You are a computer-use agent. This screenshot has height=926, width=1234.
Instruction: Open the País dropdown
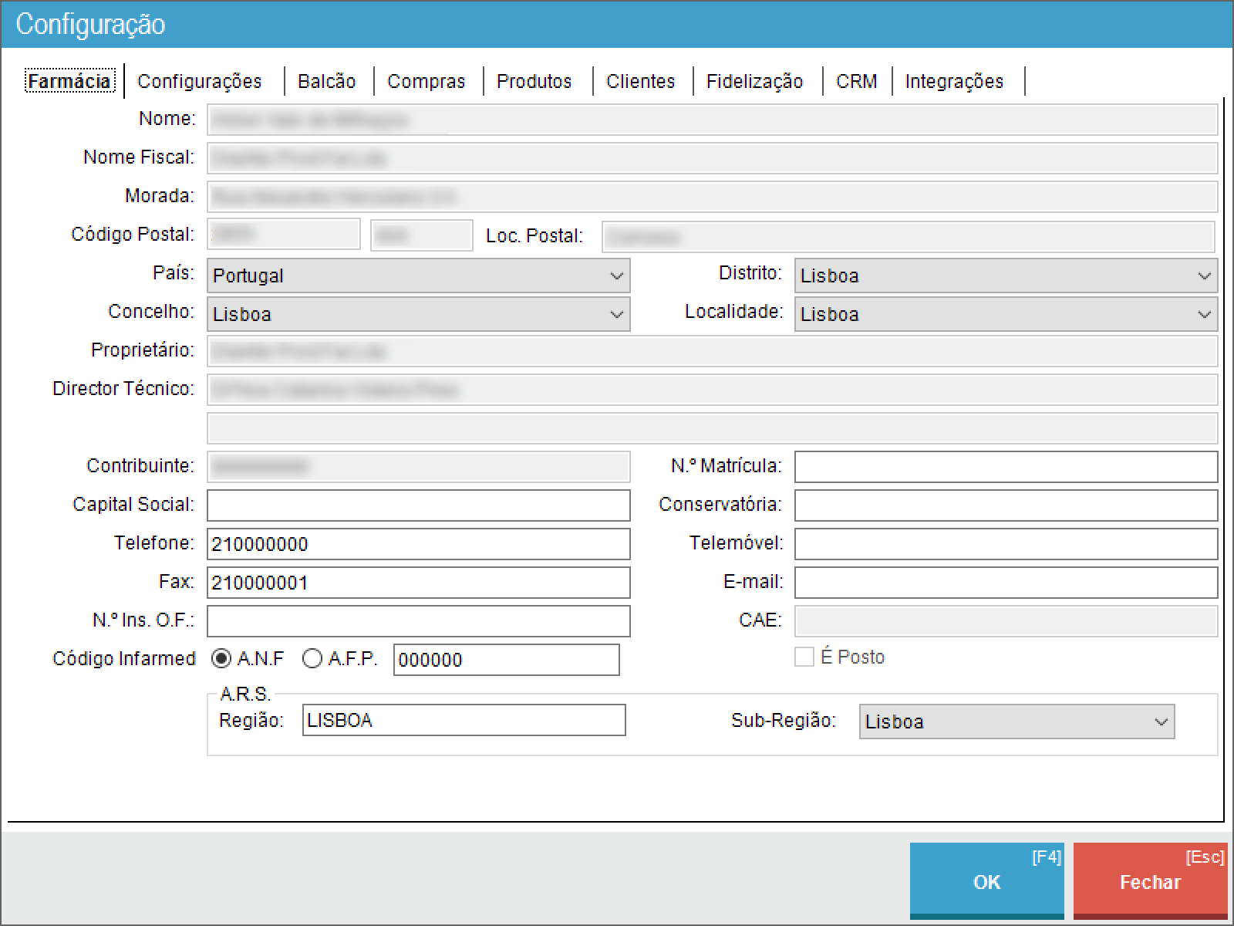[x=418, y=275]
